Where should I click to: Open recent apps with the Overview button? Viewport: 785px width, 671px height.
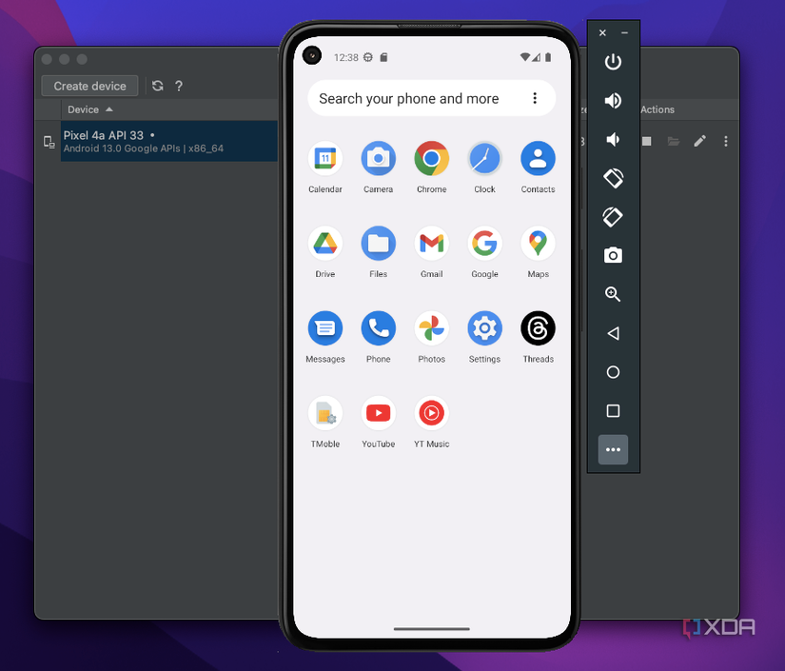613,410
